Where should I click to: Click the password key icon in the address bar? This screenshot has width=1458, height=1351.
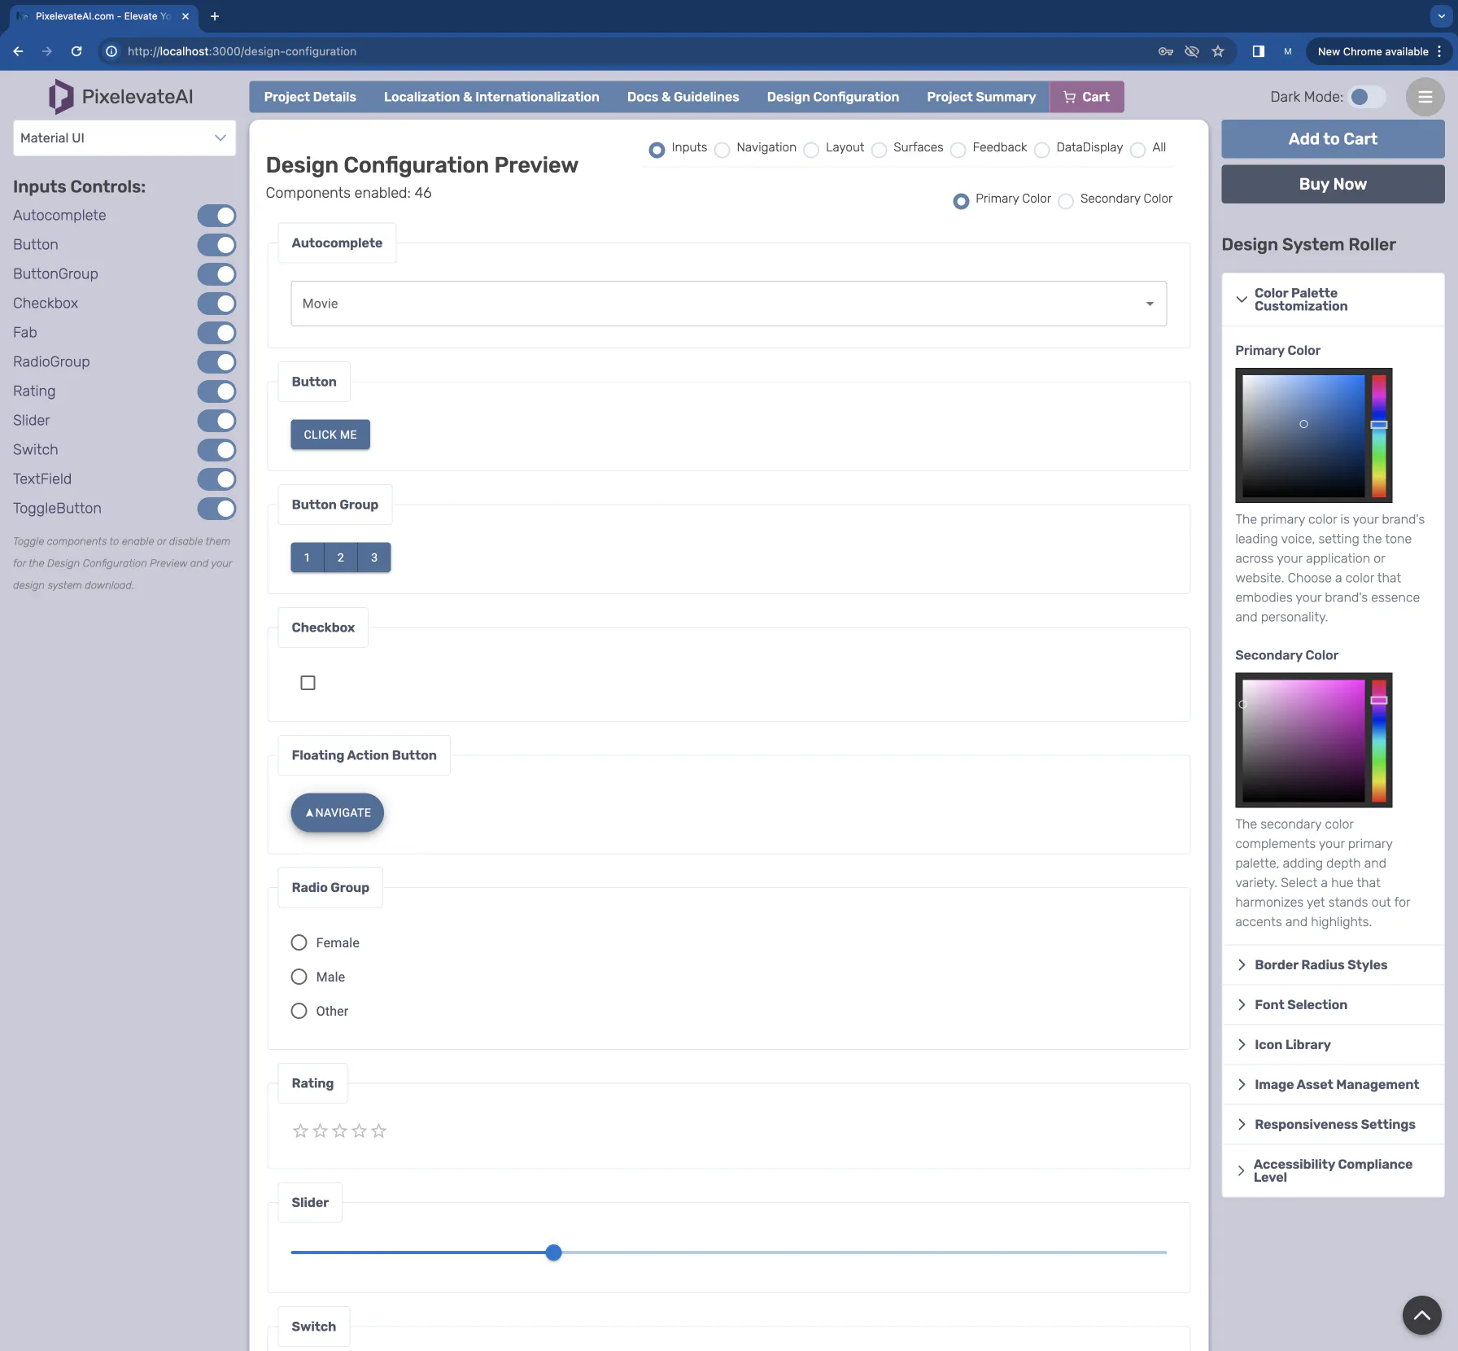[1166, 51]
